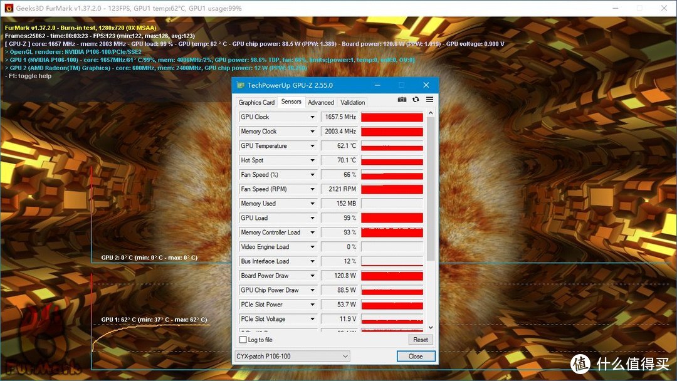Select the Sensors tab

coord(291,102)
